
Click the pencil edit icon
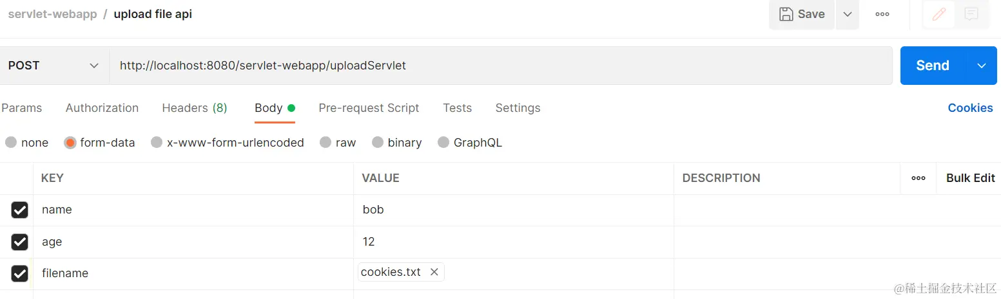point(938,14)
